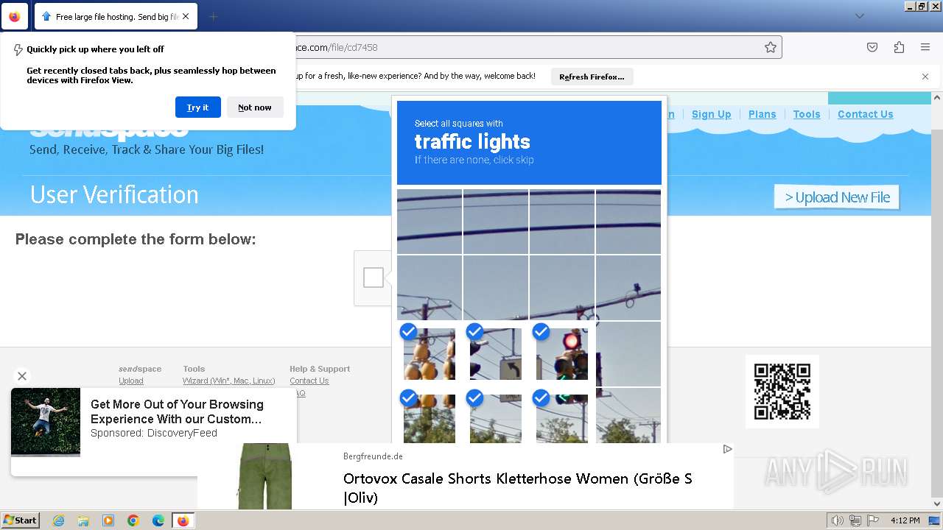943x530 pixels.
Task: Click the taskbar clock 4:12 PM
Action: pos(905,520)
